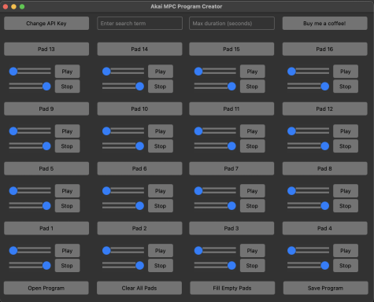Click the Pad 16 upper slider handle

(x=291, y=72)
